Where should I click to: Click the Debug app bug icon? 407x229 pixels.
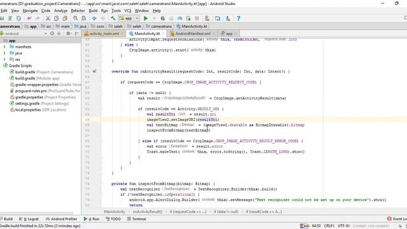click(163, 18)
